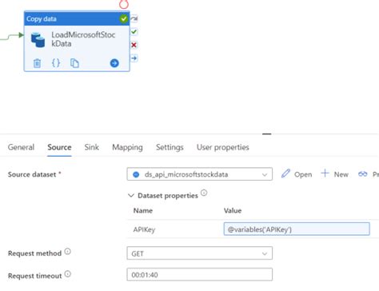Click the glasses preview data icon
Viewport: 379px width, 291px height.
point(363,174)
